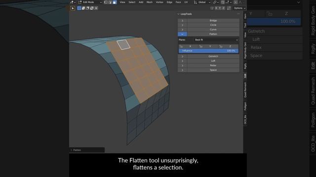Run the Bridge tool
Viewport: 316px width, 177px height.
[x=213, y=21]
